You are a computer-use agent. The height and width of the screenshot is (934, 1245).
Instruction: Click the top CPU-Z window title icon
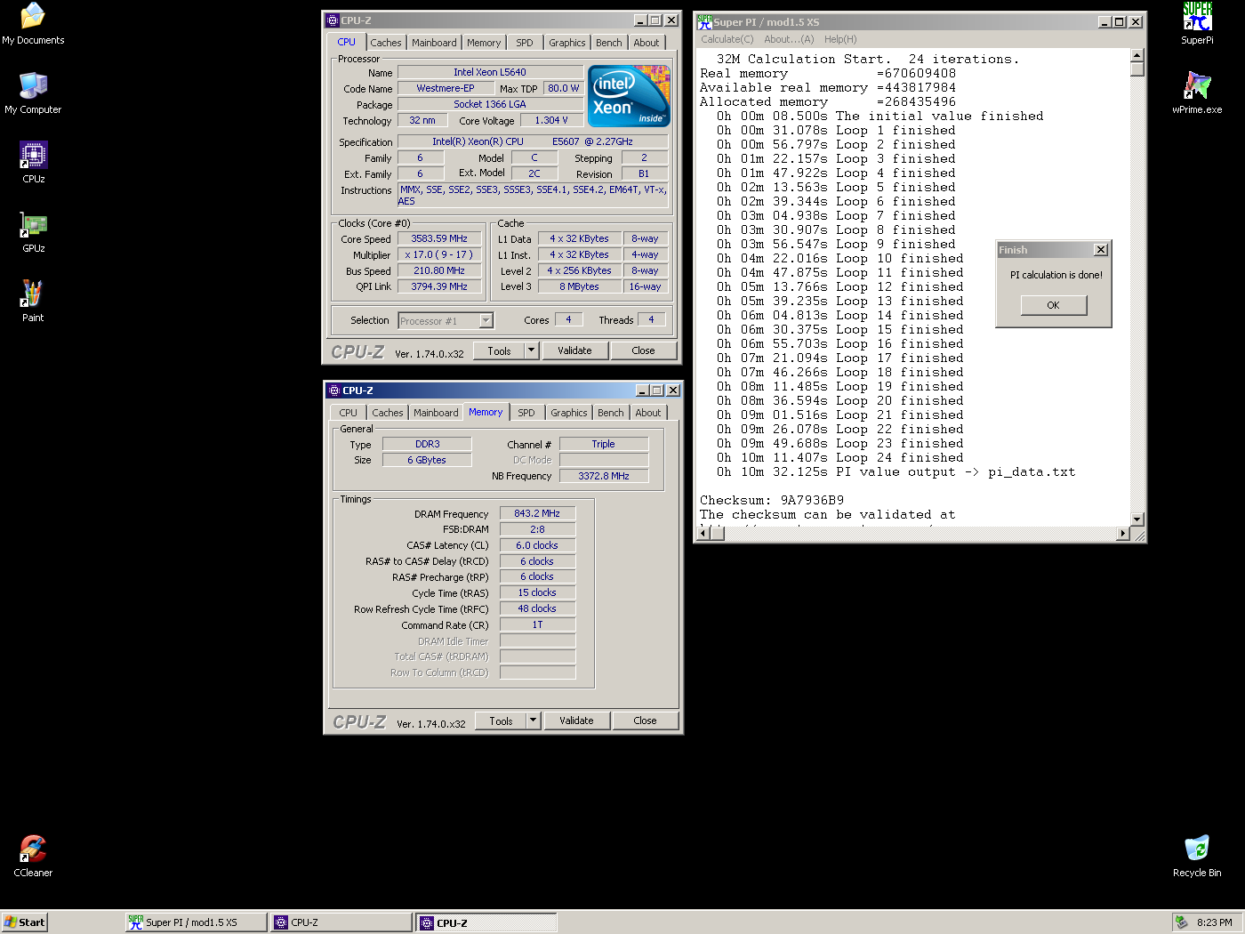(333, 20)
